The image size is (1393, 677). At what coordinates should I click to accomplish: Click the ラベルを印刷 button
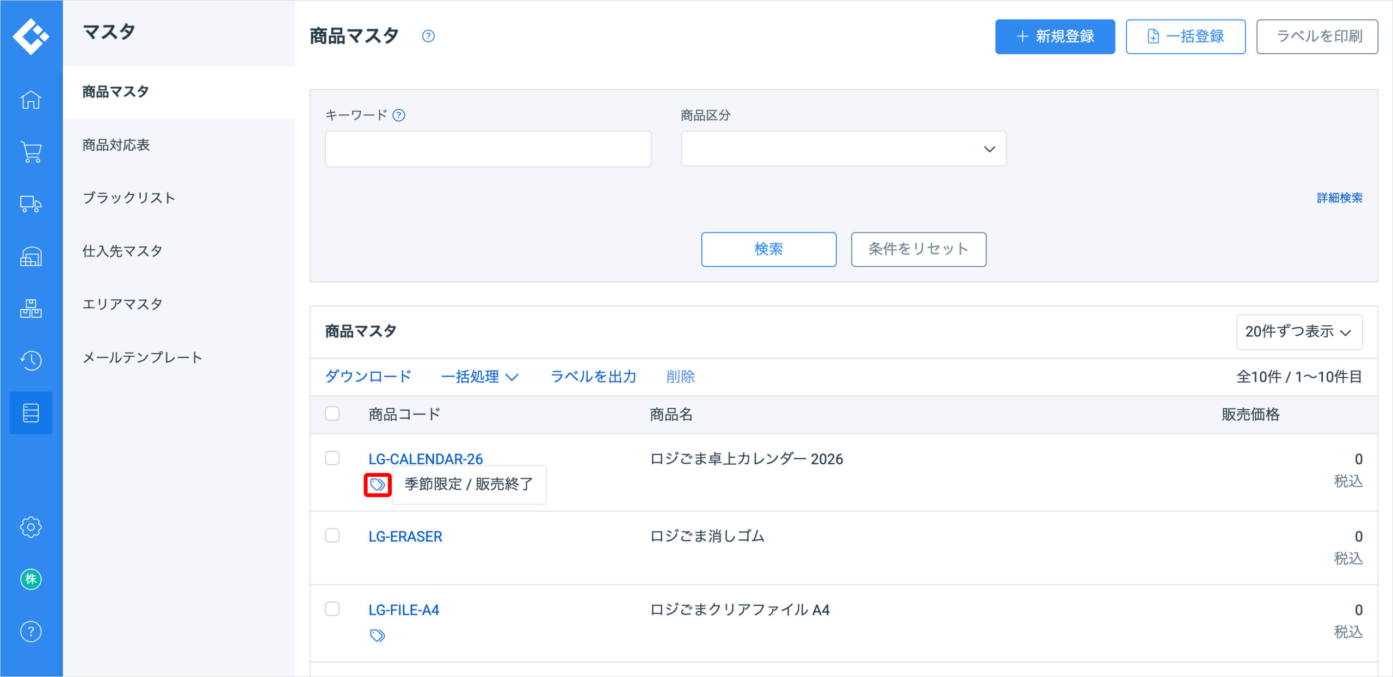click(1317, 36)
